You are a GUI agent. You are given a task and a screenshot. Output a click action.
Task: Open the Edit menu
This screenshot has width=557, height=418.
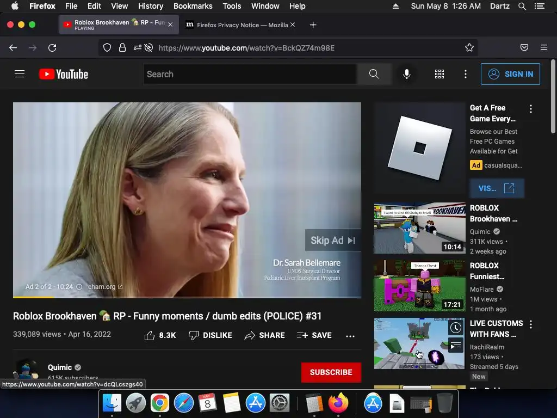[x=94, y=6]
